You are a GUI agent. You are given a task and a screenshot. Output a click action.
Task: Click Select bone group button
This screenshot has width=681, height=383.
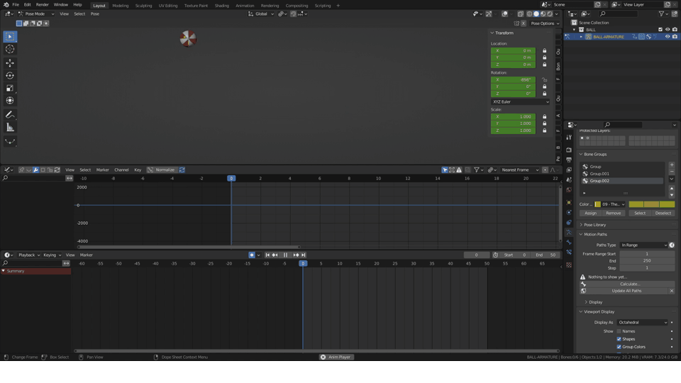coord(640,213)
